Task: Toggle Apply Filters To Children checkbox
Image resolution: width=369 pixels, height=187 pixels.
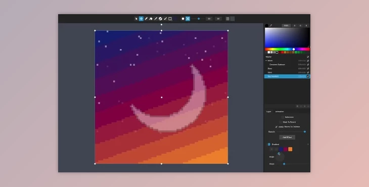Action: point(276,127)
